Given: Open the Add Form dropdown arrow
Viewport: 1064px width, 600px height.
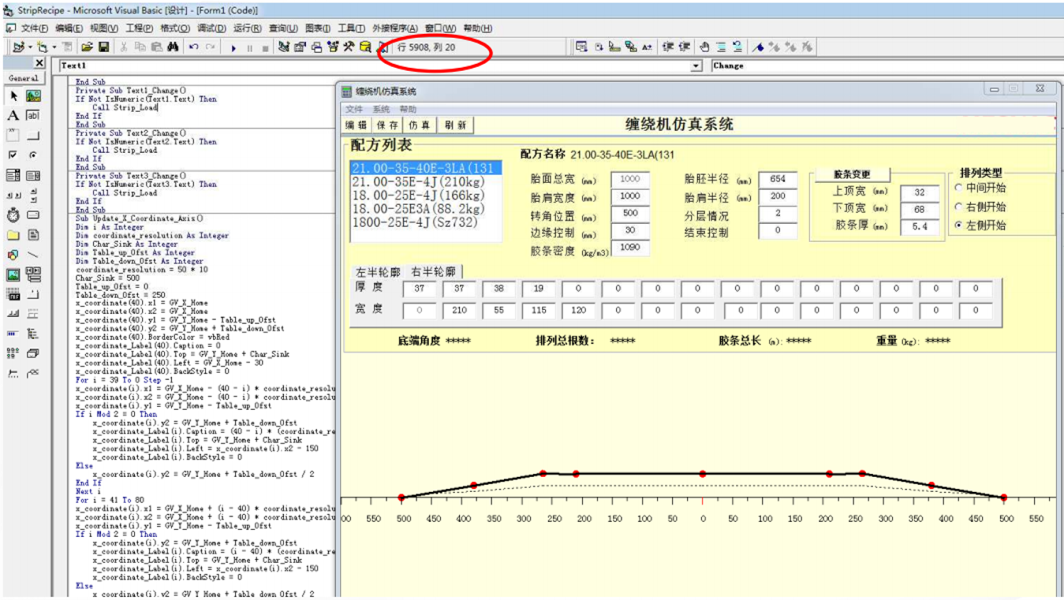Looking at the screenshot, I should point(53,47).
